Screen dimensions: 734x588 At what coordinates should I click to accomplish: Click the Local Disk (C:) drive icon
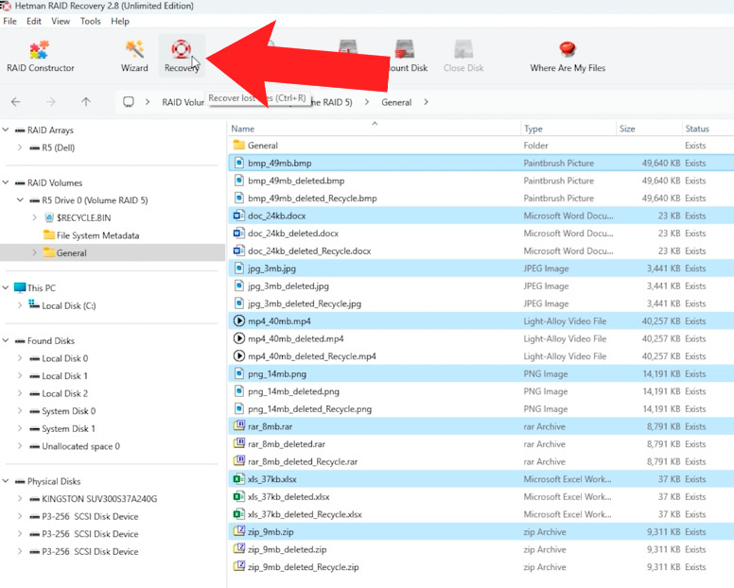coord(34,305)
